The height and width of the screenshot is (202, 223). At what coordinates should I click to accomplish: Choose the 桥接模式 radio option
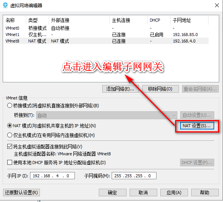coord(9,106)
